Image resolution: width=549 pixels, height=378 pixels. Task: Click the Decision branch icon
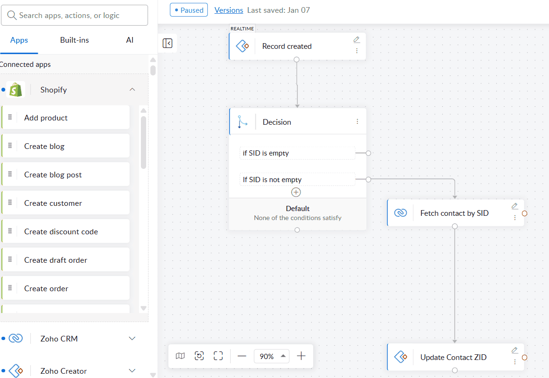(242, 122)
